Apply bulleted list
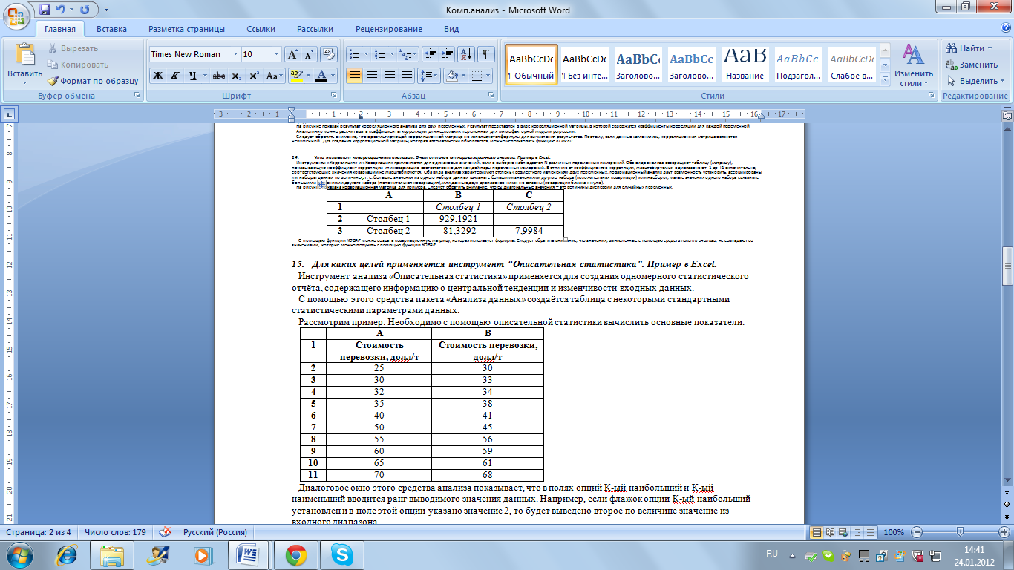Image resolution: width=1014 pixels, height=570 pixels. (x=354, y=54)
